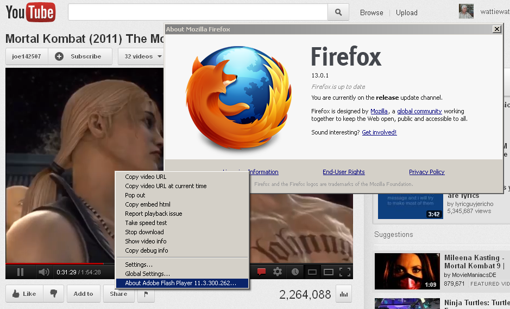Select Copy video URL from context menu
The width and height of the screenshot is (510, 309).
(x=182, y=177)
